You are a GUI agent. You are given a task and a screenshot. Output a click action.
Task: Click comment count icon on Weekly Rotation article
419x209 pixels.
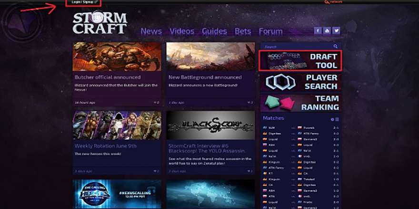(156, 171)
